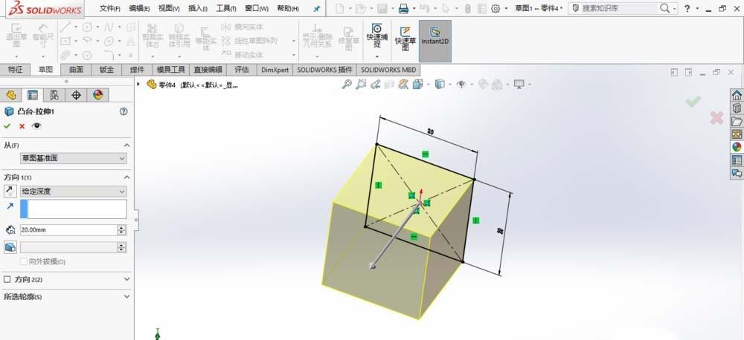Switch to the PropertyManager panel tab
Image resolution: width=744 pixels, height=340 pixels.
pos(32,95)
